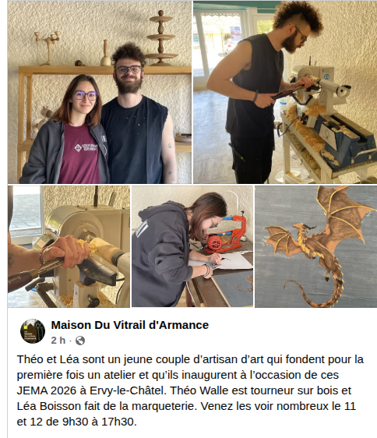Open the photo of Théo working at lathe
This screenshot has height=438, width=377.
pos(285,92)
